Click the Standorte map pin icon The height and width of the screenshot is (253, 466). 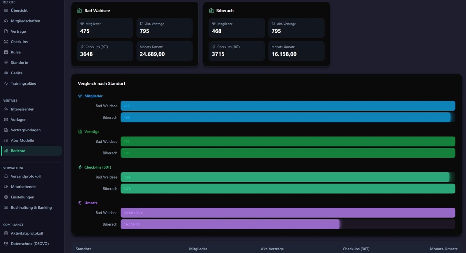6,62
